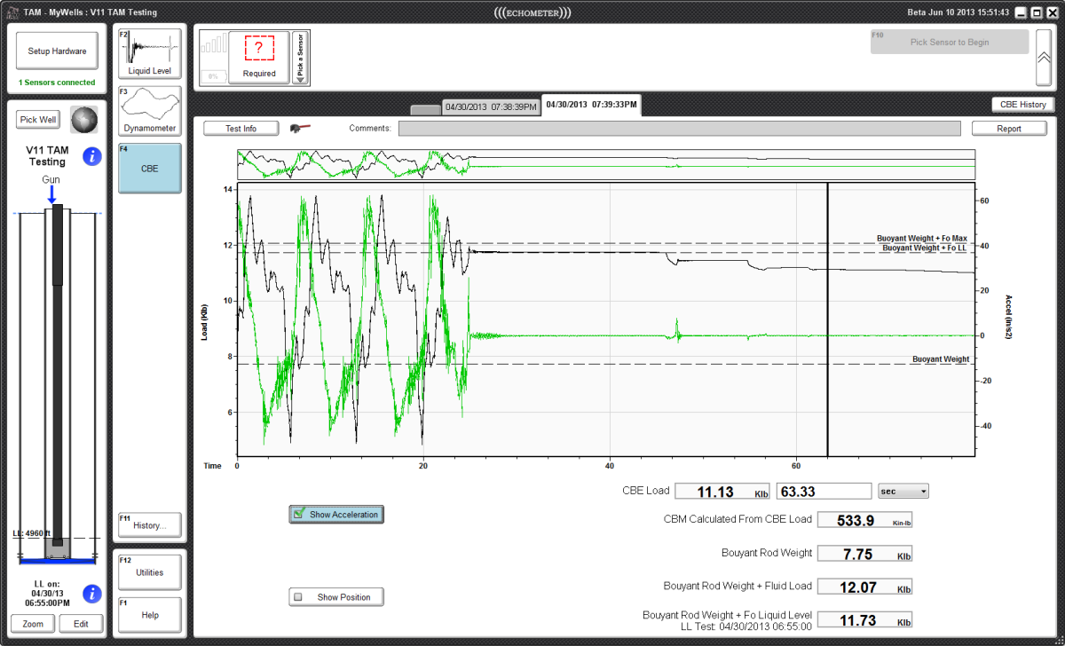Click the globe icon above well name

pos(83,119)
